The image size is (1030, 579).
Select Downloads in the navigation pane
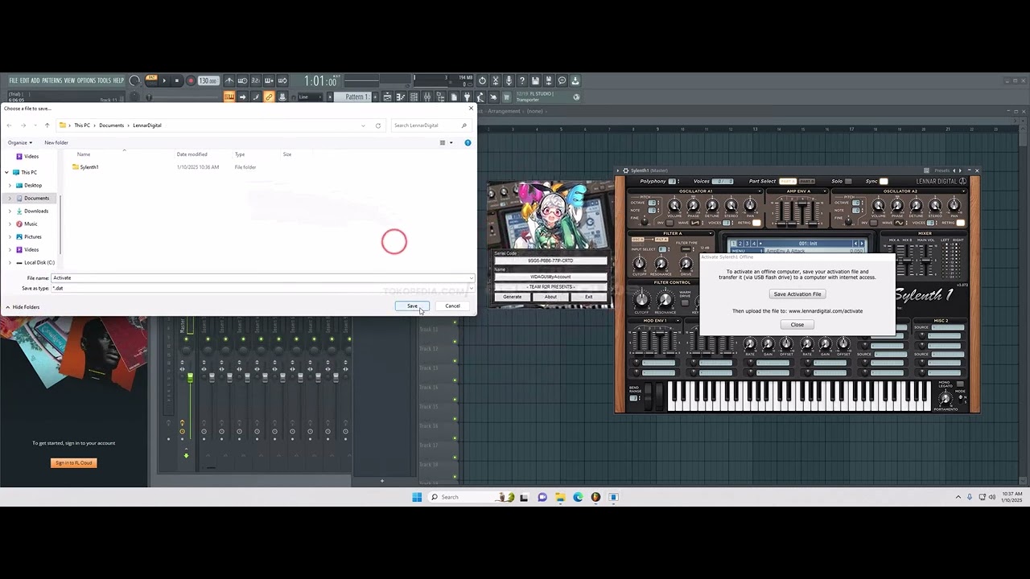(x=36, y=211)
